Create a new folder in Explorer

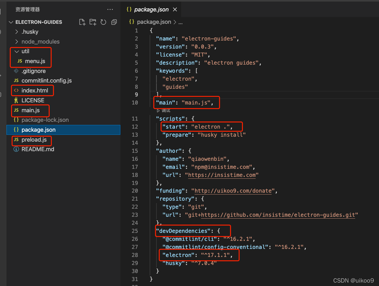[93, 22]
